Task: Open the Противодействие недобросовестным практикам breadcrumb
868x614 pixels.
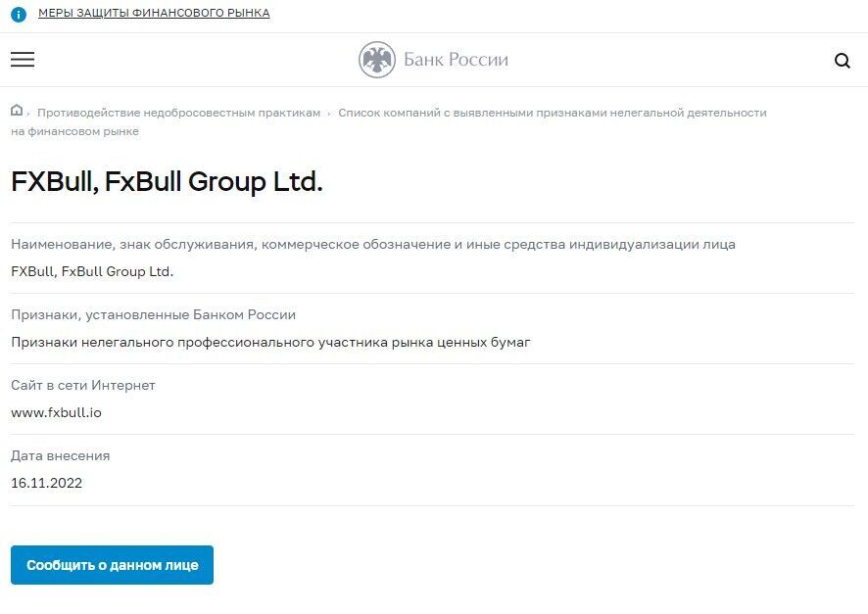Action: click(x=179, y=113)
